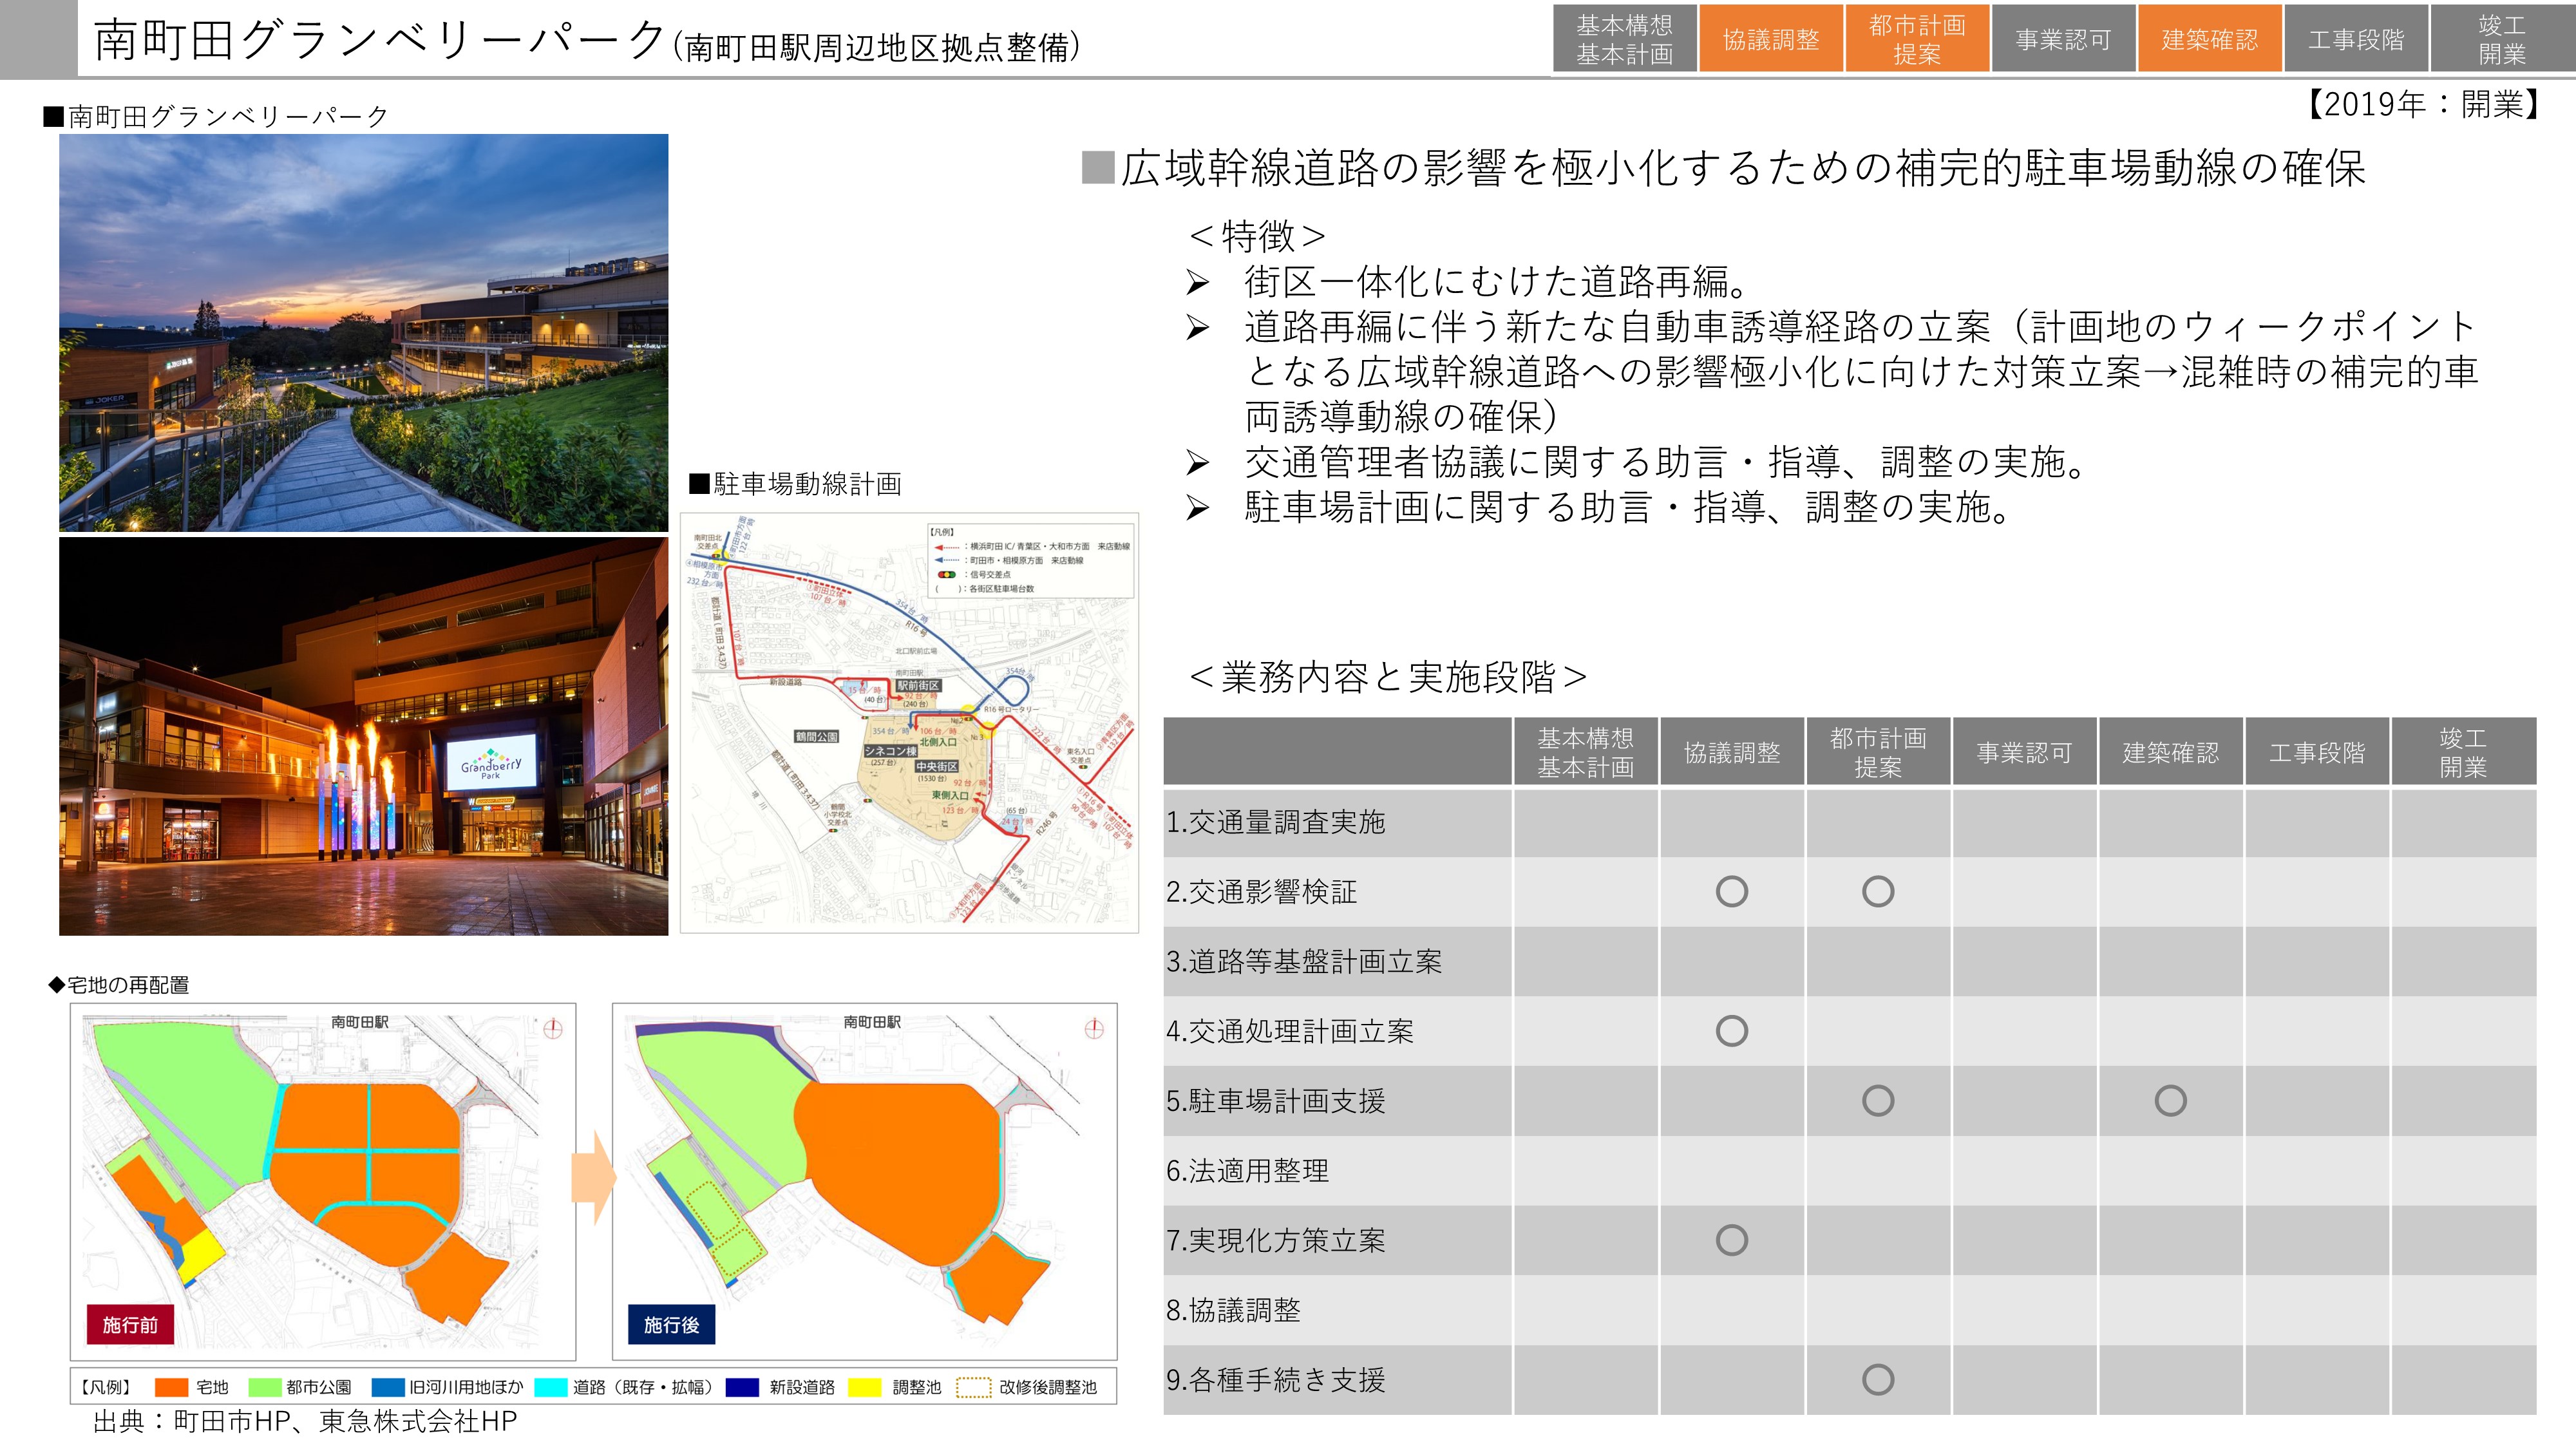This screenshot has width=2576, height=1449.
Task: Click circle for 7.実現化方策立案 under 協議調整
Action: 1732,1240
